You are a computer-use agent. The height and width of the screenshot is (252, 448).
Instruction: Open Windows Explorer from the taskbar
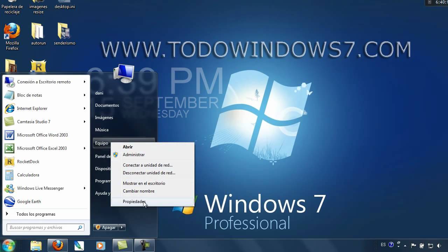tap(36, 245)
